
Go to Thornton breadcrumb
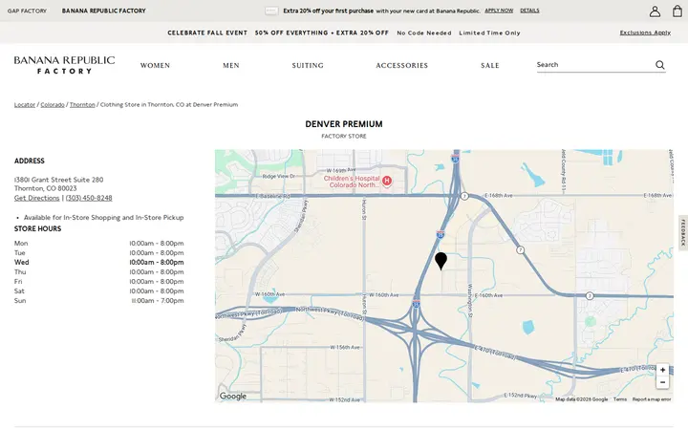[82, 104]
